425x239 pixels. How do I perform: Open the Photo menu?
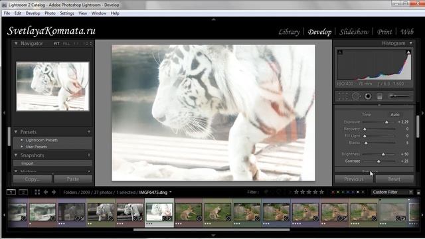click(x=50, y=13)
